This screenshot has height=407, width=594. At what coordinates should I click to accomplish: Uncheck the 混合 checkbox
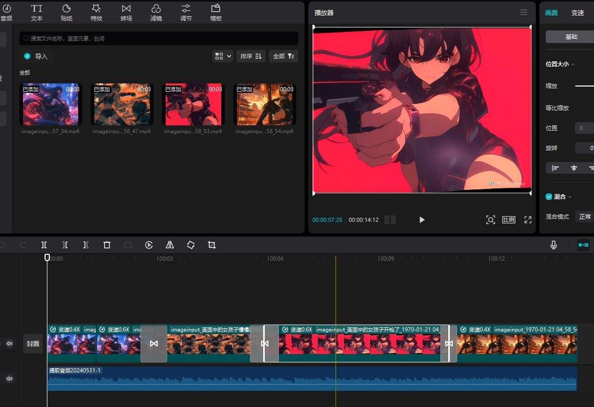pos(549,197)
